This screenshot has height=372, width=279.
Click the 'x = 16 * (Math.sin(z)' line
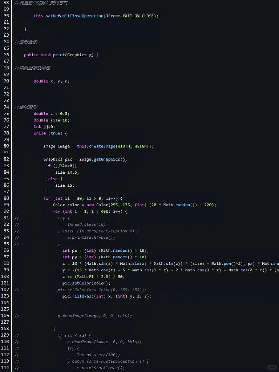171,264
